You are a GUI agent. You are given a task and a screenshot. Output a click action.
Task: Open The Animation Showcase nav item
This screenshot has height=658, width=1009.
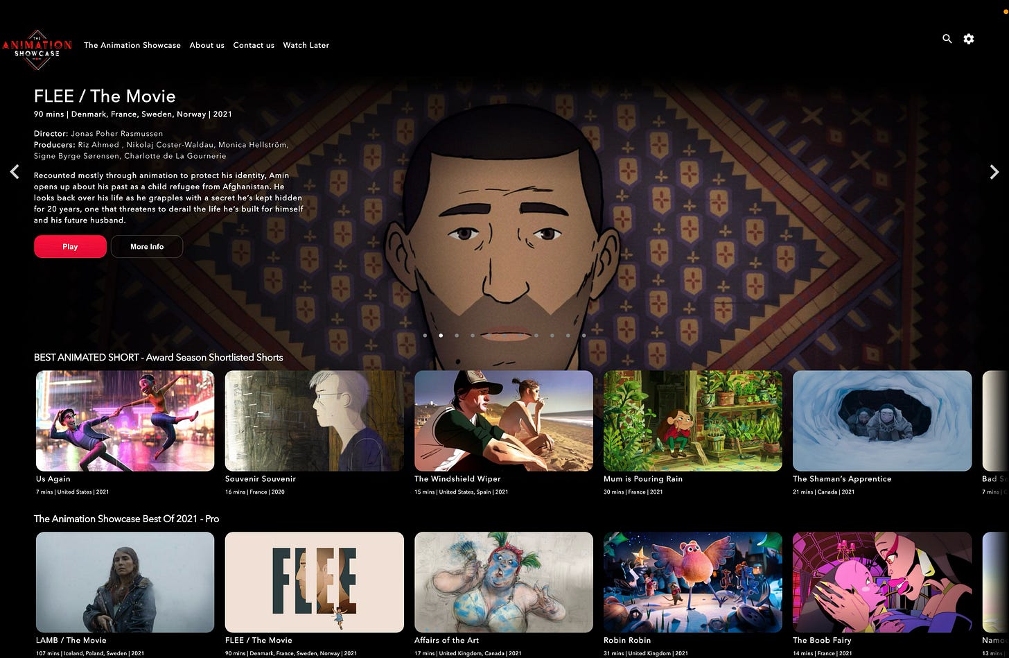pyautogui.click(x=132, y=45)
